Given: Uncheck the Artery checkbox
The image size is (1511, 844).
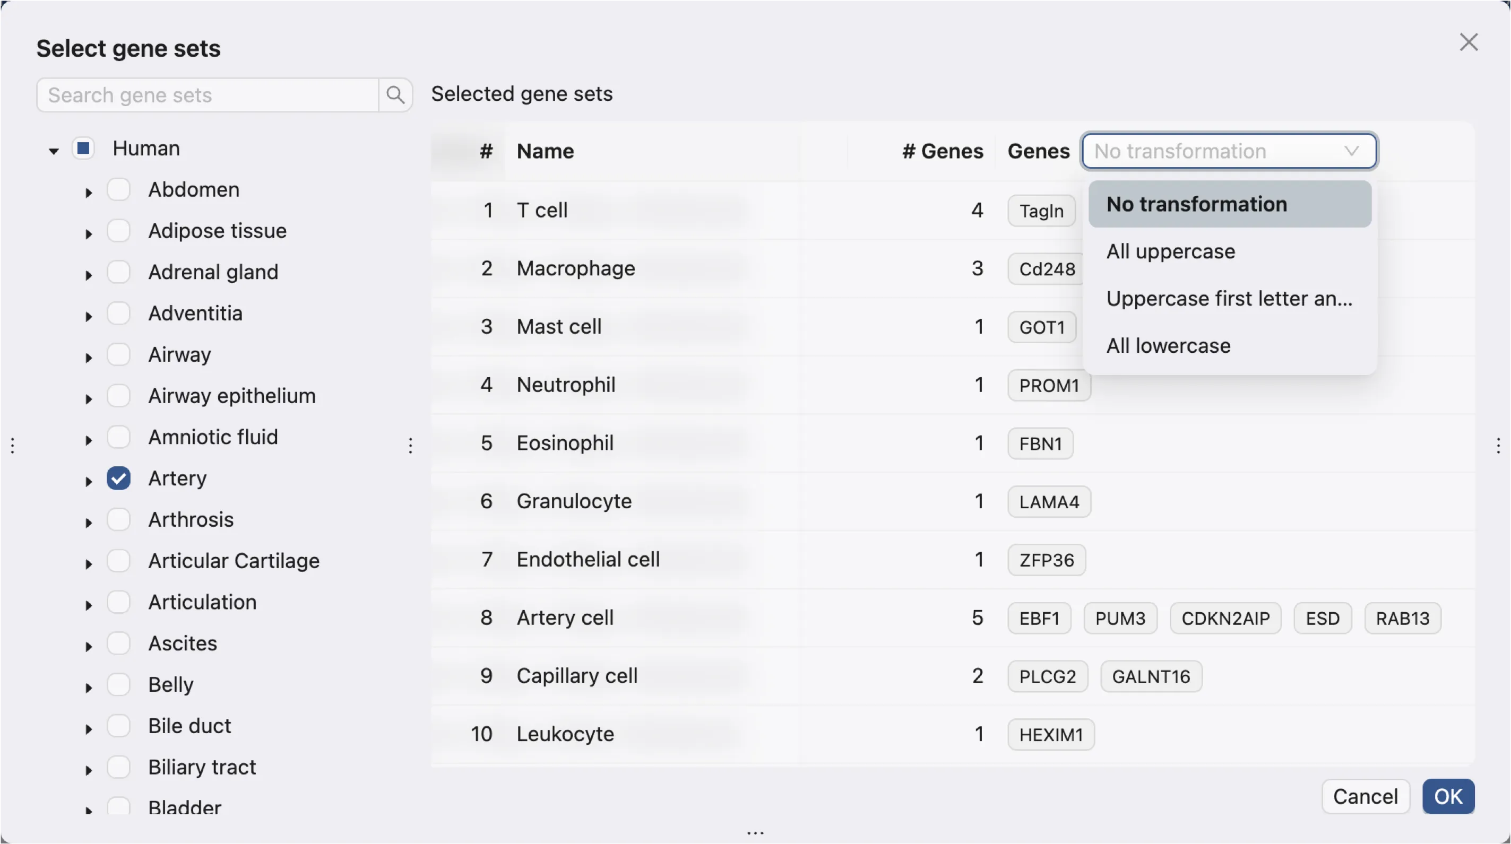Looking at the screenshot, I should 118,478.
